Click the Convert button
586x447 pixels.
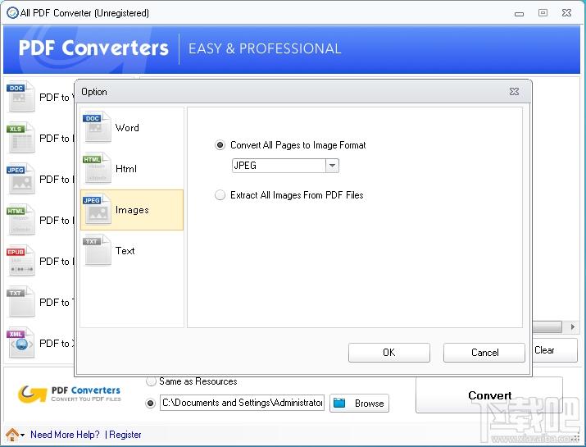489,395
